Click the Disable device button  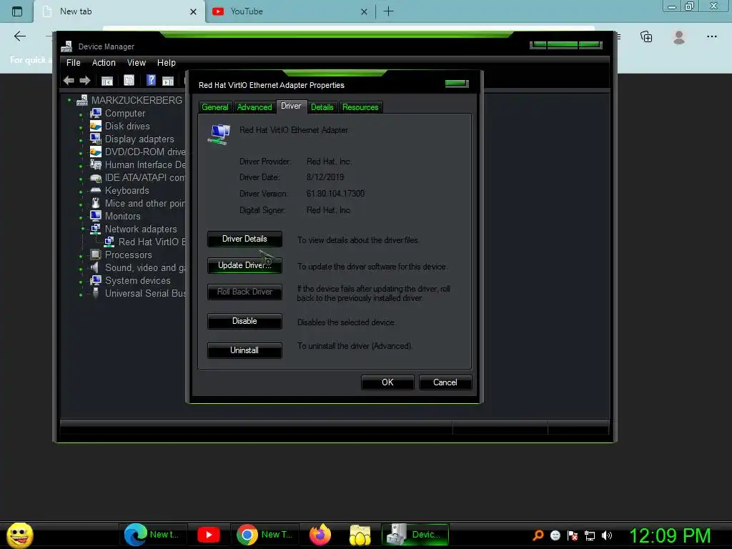coord(244,321)
